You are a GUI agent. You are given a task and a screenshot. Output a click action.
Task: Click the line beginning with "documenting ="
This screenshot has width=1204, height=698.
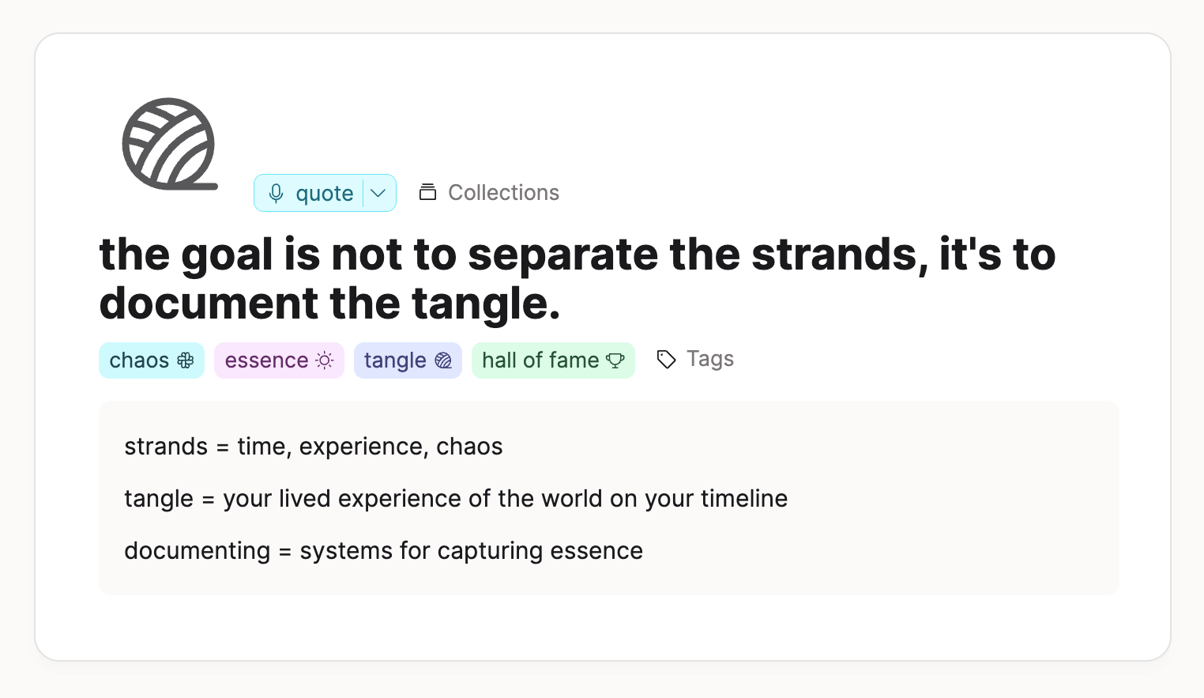(x=383, y=551)
